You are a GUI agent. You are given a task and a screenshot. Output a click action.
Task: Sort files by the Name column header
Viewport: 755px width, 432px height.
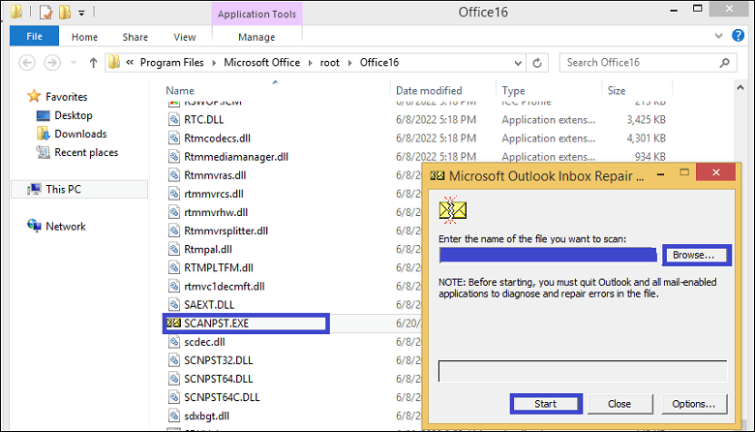coord(180,90)
